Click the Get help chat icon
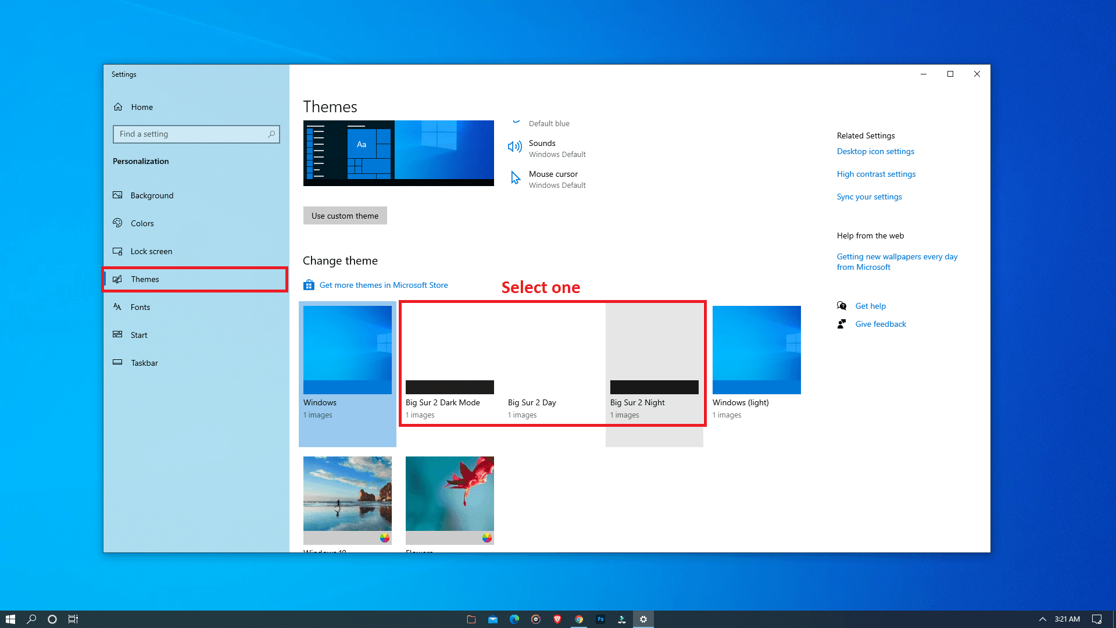This screenshot has height=628, width=1116. [x=842, y=306]
